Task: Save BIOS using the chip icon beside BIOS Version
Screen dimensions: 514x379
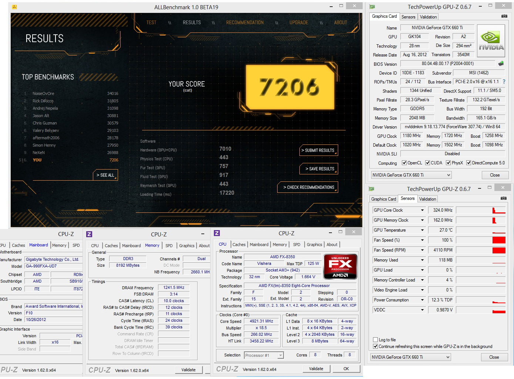Action: point(501,64)
